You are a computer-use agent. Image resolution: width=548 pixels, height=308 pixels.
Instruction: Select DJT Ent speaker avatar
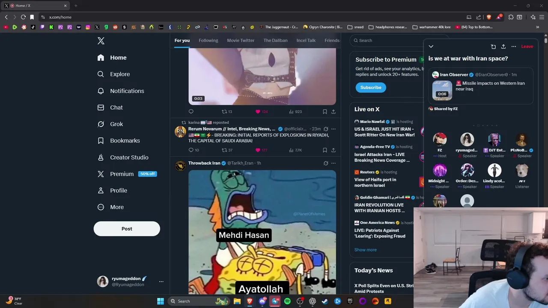click(494, 139)
